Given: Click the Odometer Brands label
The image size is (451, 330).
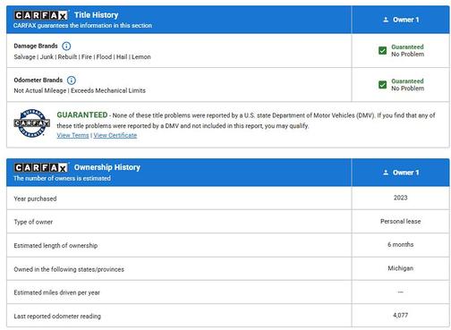Looking at the screenshot, I should tap(38, 80).
